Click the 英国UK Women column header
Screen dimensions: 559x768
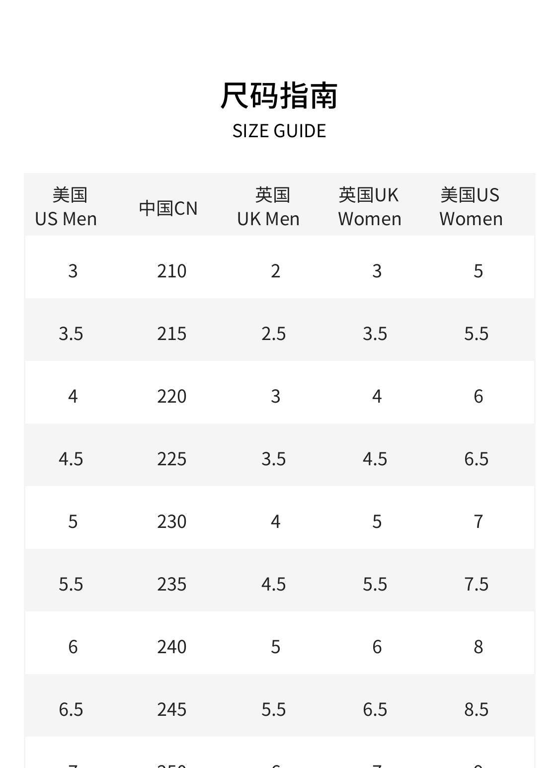pos(370,207)
